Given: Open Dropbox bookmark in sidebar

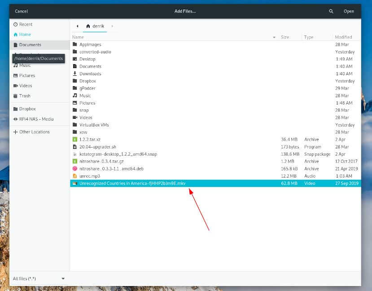Looking at the screenshot, I should tap(39, 109).
